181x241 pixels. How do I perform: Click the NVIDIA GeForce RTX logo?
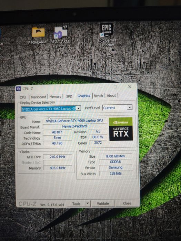coord(121,129)
